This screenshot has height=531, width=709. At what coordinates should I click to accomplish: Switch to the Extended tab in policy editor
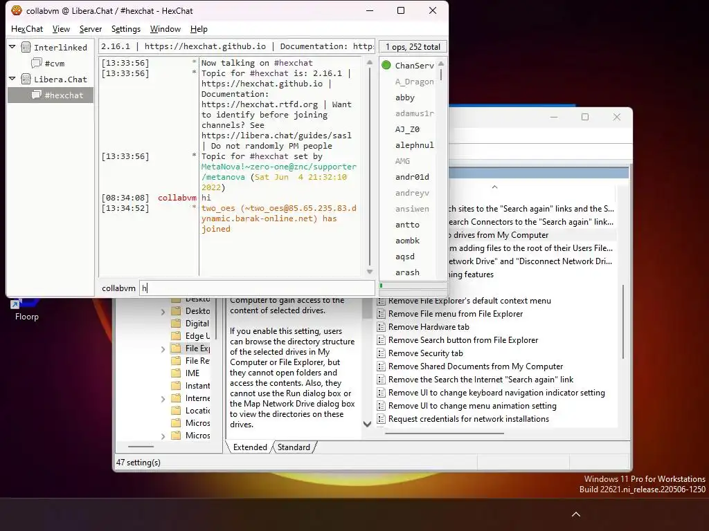coord(250,447)
